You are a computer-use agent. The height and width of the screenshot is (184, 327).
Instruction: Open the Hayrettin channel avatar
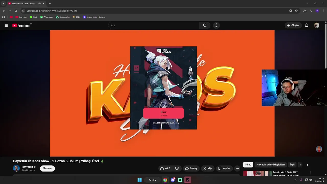tap(16, 168)
